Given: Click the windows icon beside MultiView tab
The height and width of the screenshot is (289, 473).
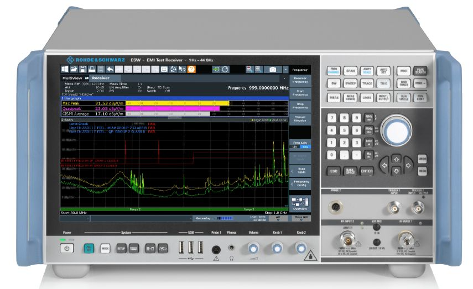Looking at the screenshot, I should click(x=87, y=78).
